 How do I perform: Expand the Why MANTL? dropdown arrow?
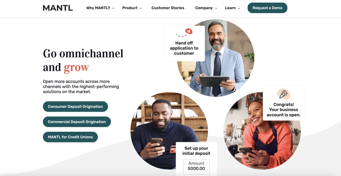(x=113, y=9)
